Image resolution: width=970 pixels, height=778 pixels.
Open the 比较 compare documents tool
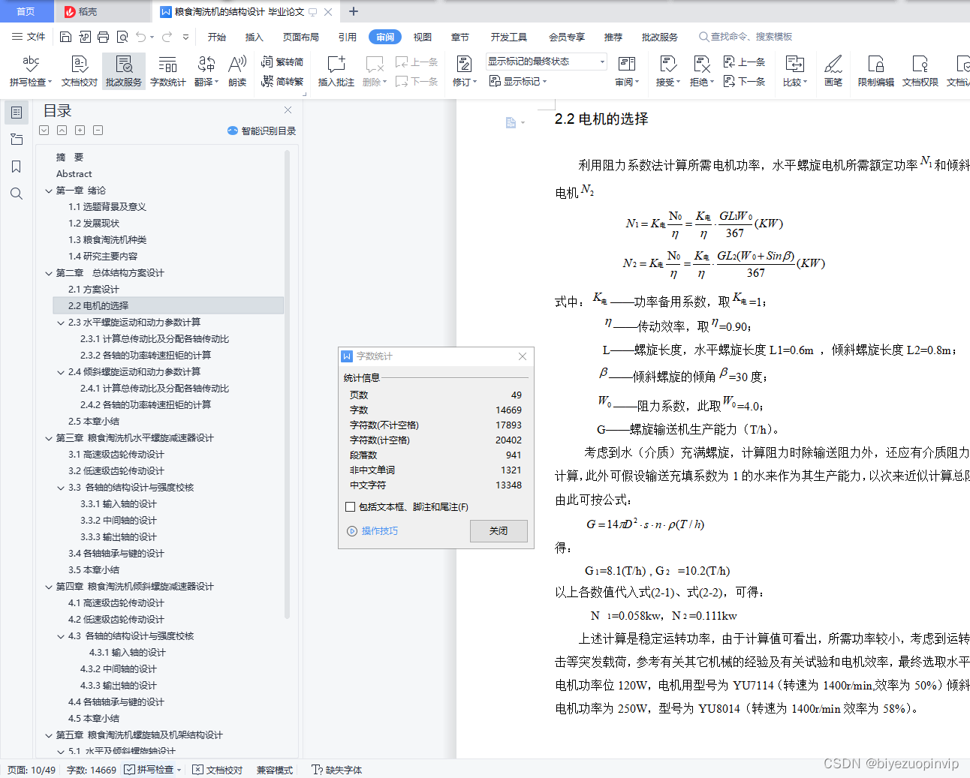click(794, 71)
